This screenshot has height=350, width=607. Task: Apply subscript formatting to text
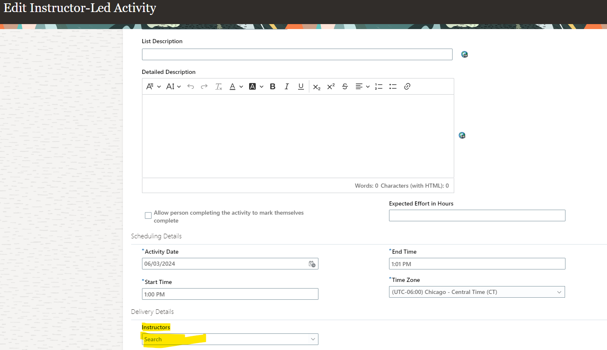coord(316,86)
